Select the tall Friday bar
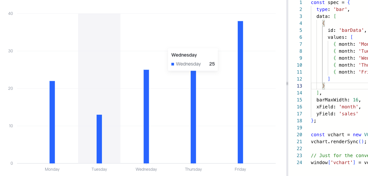 (240, 92)
